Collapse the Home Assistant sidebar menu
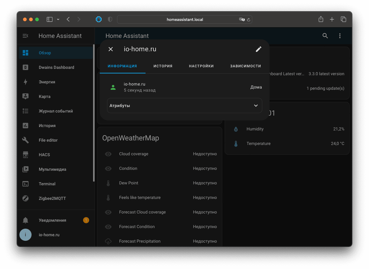369x269 pixels. (25, 36)
